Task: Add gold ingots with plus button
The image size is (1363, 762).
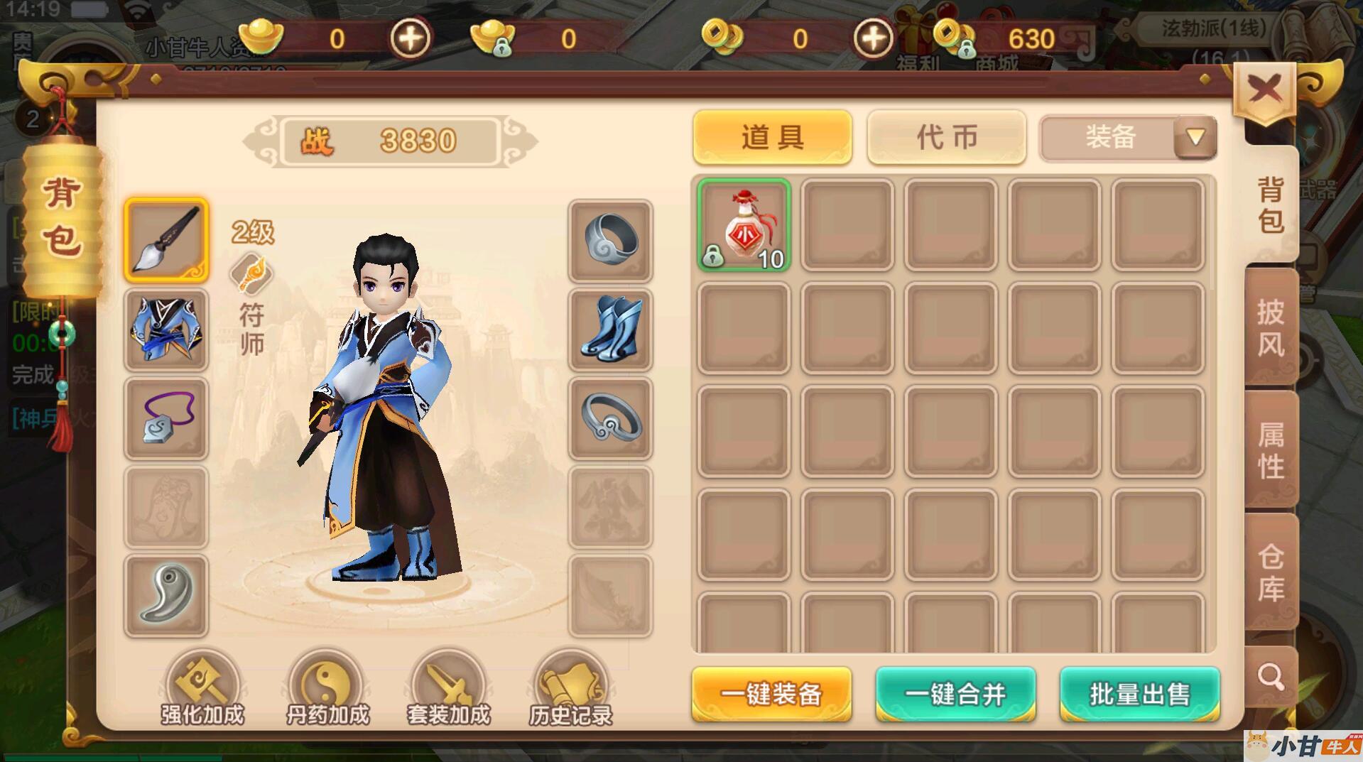Action: (x=411, y=38)
